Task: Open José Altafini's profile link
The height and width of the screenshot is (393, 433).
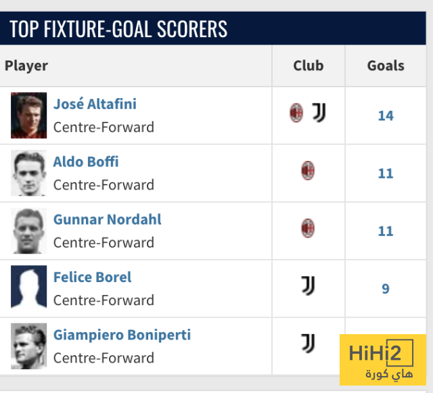Action: click(x=95, y=104)
